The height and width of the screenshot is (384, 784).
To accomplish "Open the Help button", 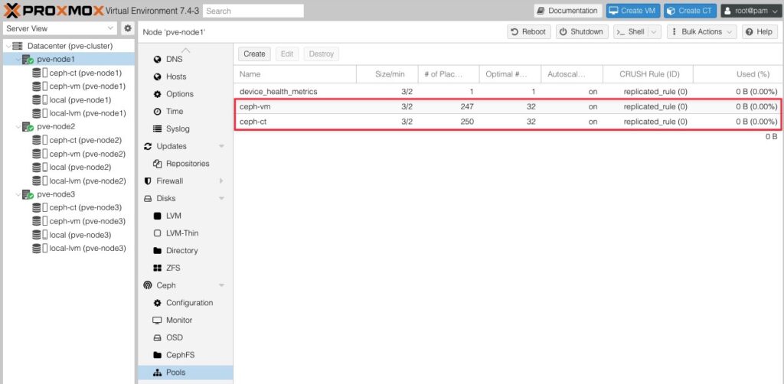I will tap(759, 31).
